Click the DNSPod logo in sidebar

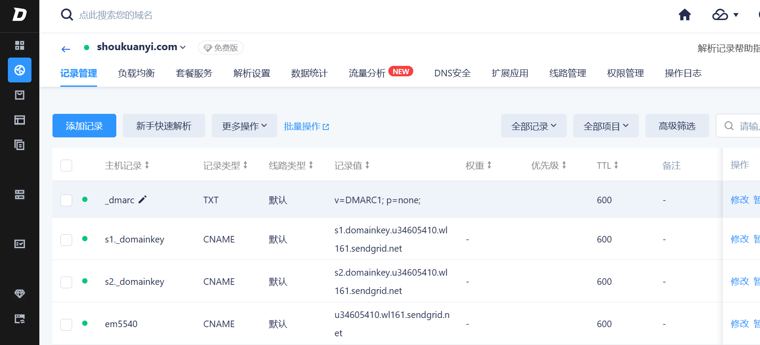20,15
